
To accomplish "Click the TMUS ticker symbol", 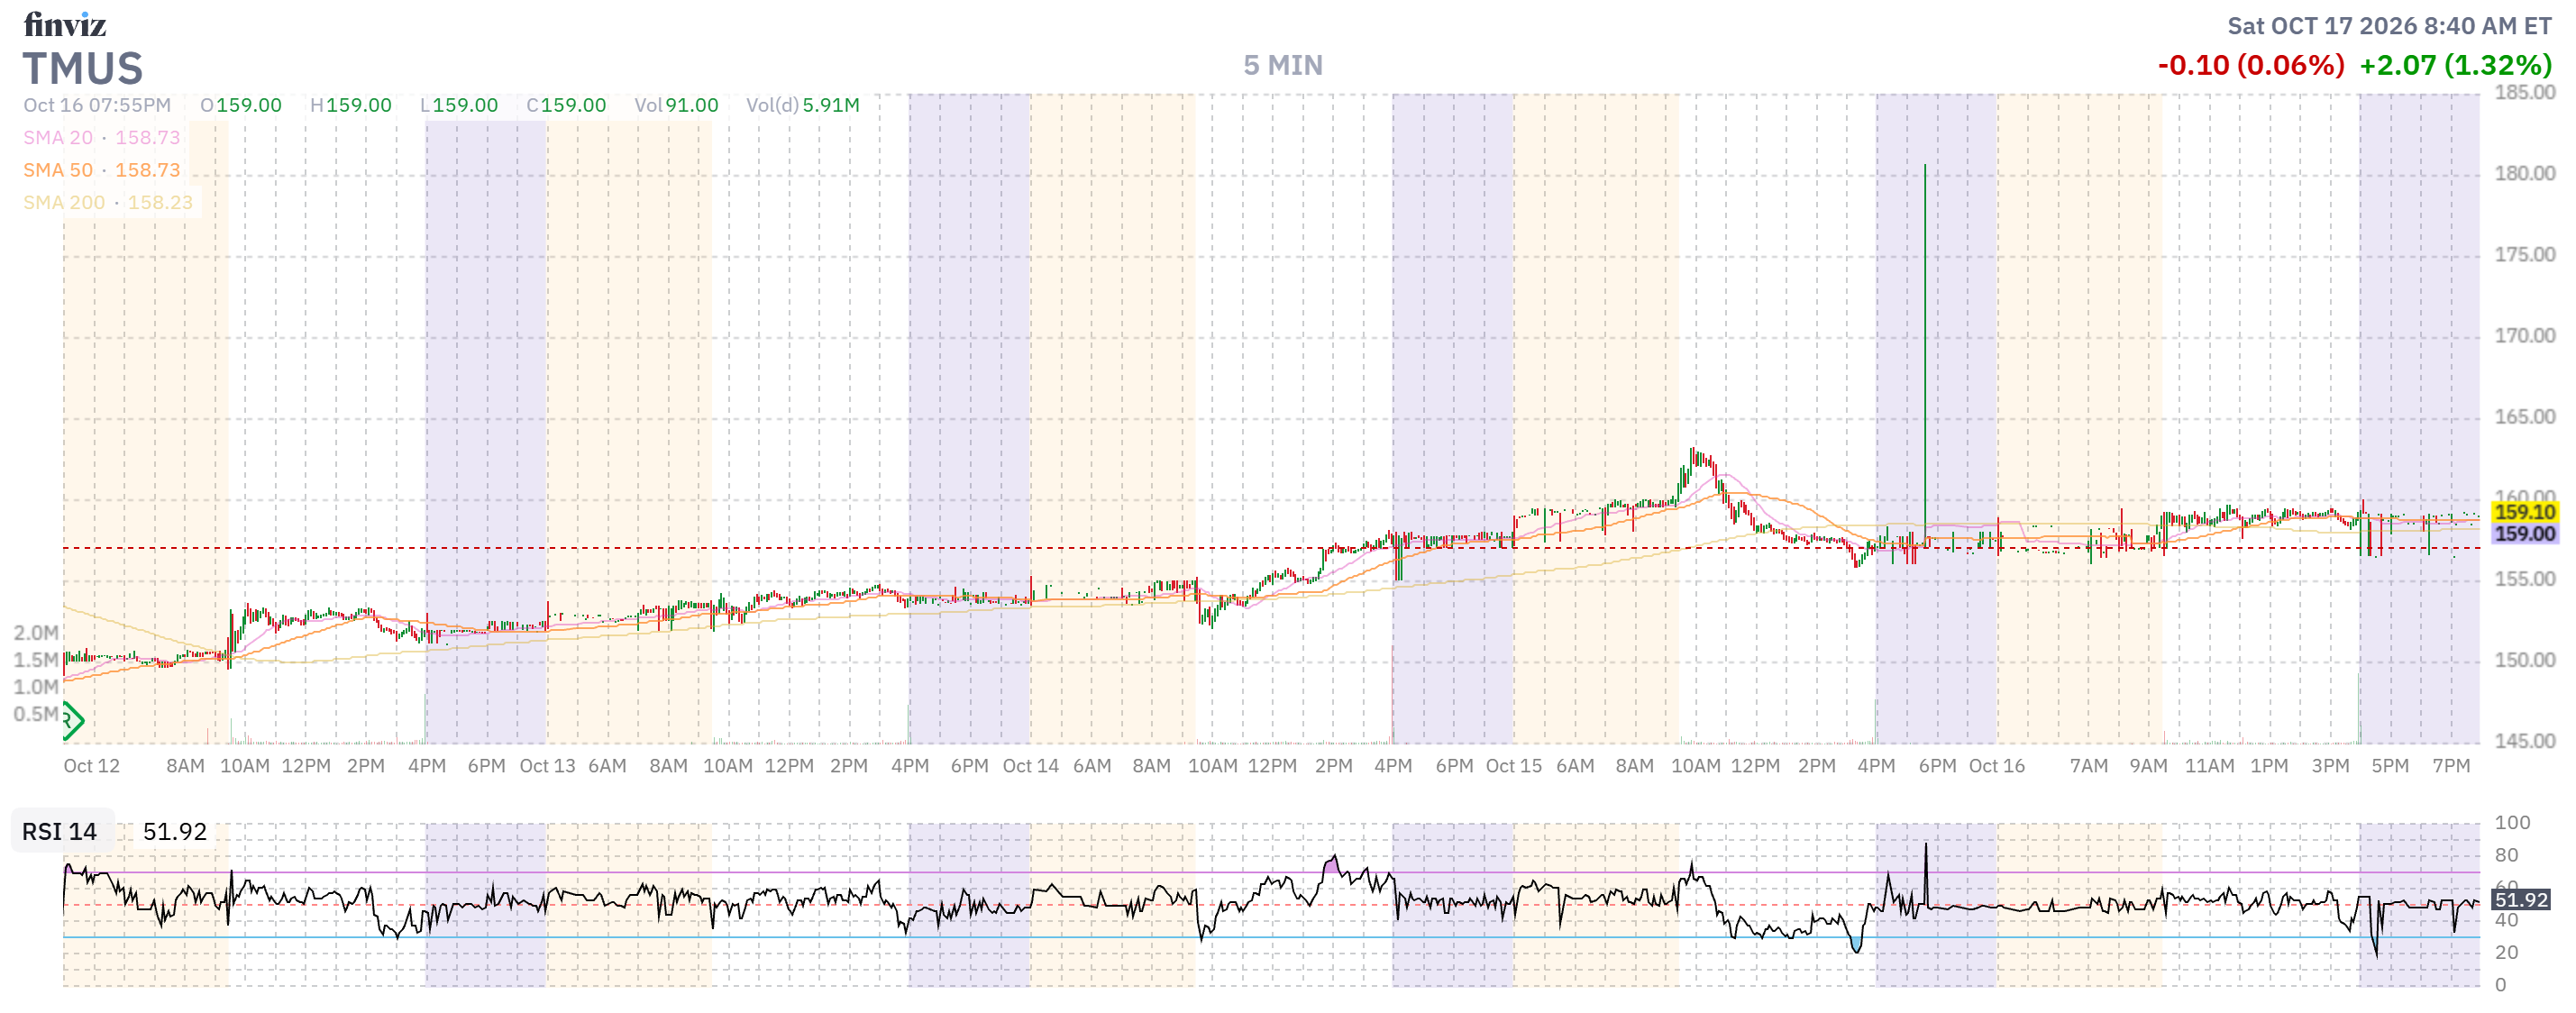I will 83,68.
